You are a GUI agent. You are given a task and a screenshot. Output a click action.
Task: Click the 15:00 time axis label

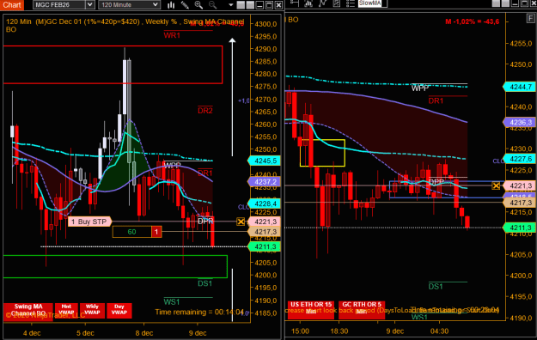(x=300, y=331)
